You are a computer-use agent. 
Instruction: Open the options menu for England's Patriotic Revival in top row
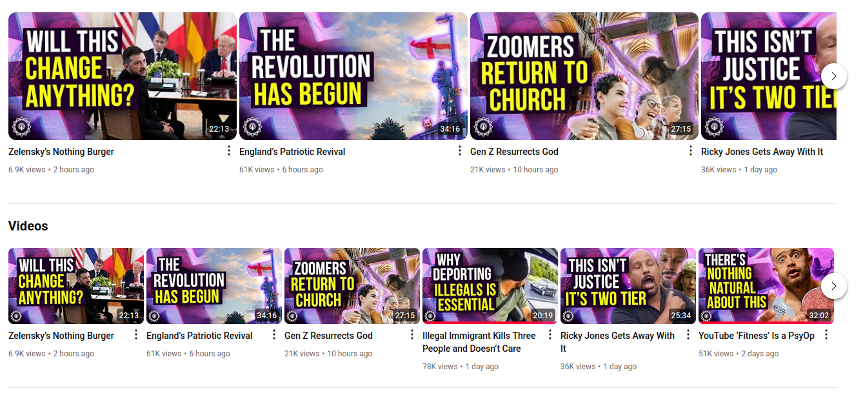click(x=459, y=151)
